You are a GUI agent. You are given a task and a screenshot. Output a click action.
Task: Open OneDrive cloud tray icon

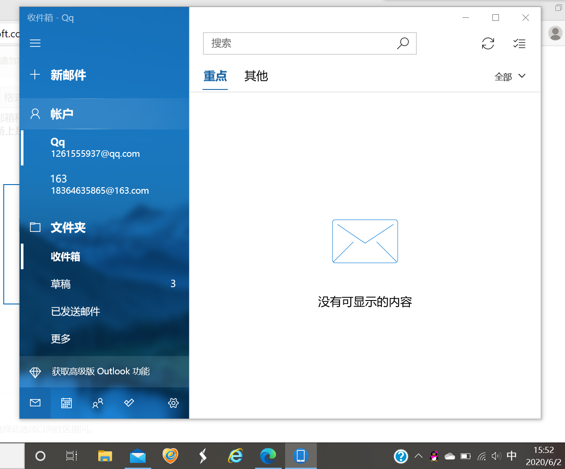click(450, 456)
